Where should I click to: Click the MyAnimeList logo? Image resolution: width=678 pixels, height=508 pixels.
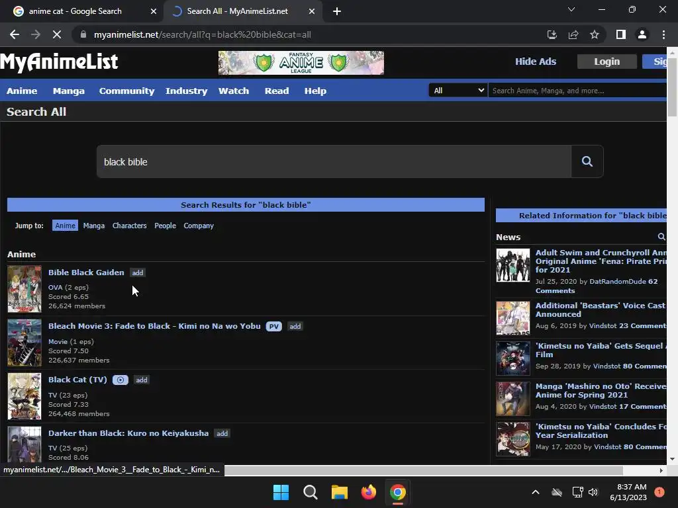pos(59,62)
